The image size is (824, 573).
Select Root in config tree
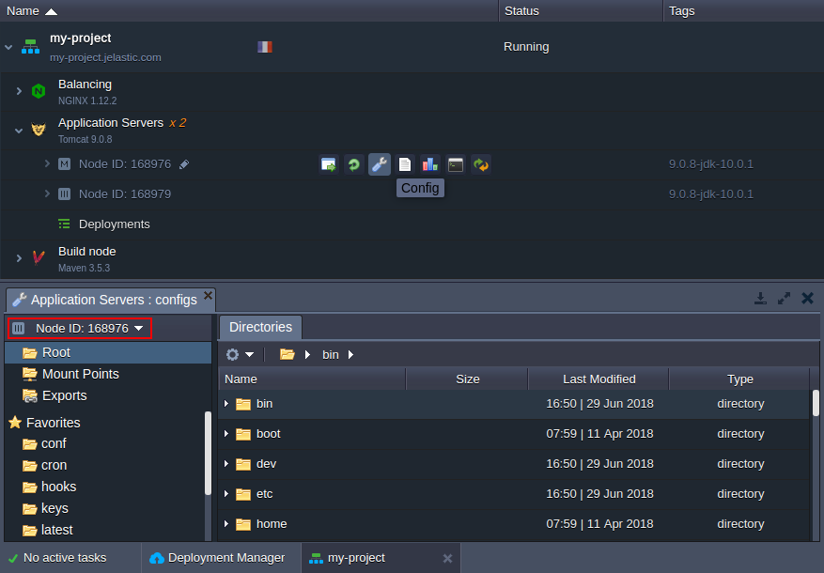click(108, 352)
